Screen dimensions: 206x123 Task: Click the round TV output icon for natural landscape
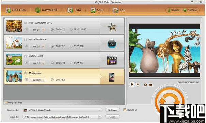click(112, 44)
